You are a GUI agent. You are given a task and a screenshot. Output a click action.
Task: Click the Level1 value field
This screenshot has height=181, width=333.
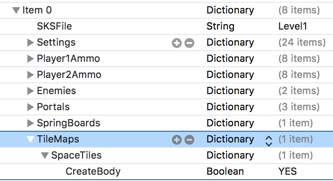click(293, 26)
